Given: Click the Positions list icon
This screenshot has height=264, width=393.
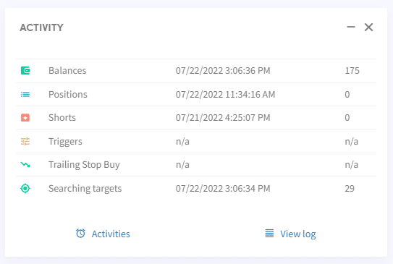Looking at the screenshot, I should click(x=25, y=95).
